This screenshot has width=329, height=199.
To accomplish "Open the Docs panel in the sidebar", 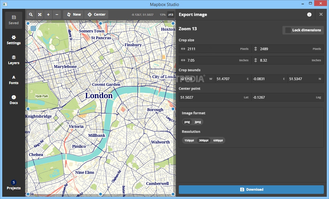I will click(13, 100).
